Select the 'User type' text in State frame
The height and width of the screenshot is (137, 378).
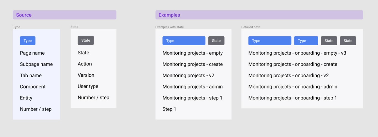pos(88,86)
